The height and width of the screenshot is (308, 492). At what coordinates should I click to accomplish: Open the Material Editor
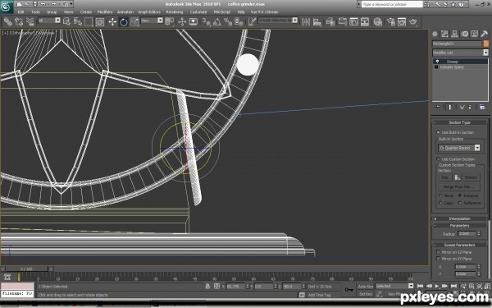pos(378,21)
